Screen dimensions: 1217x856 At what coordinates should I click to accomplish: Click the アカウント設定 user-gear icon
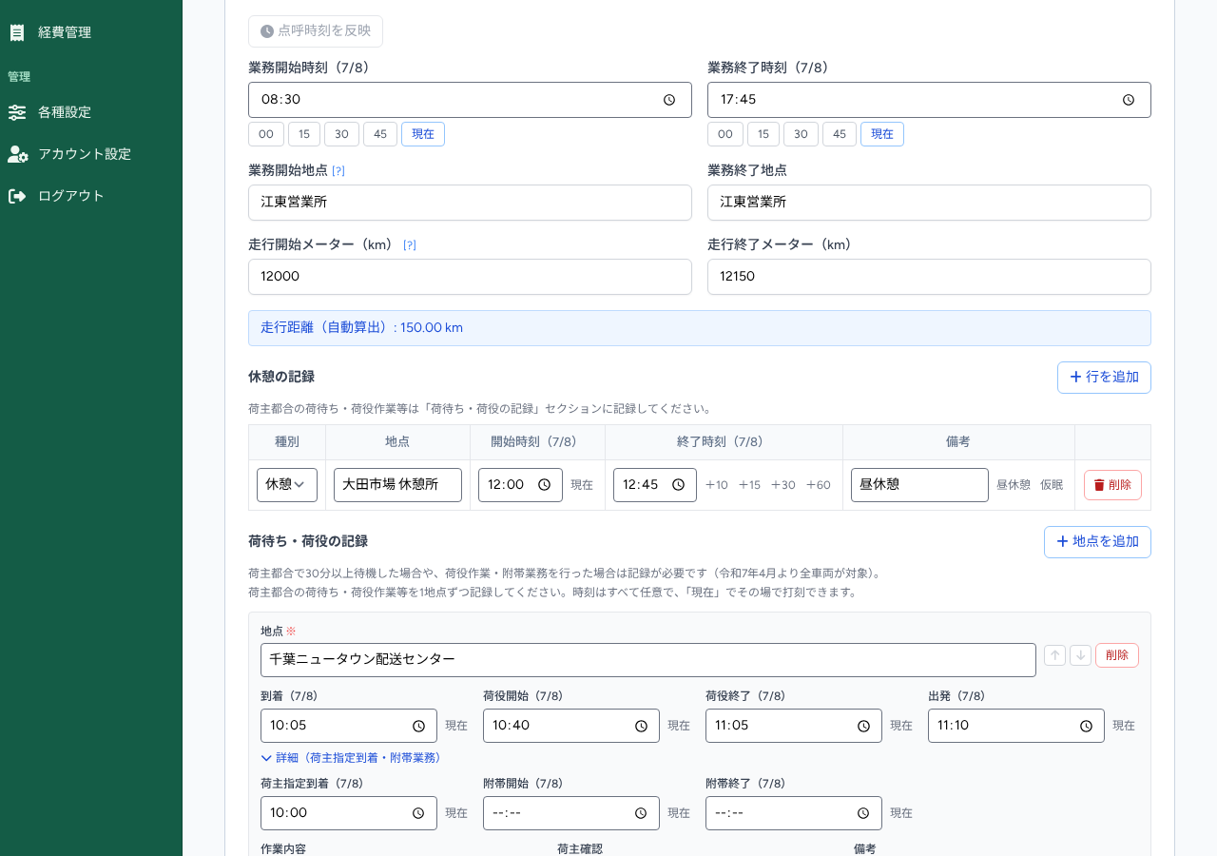point(18,154)
